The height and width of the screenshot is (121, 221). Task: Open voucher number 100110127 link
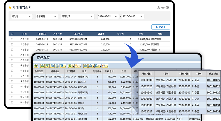pyautogui.click(x=213, y=80)
